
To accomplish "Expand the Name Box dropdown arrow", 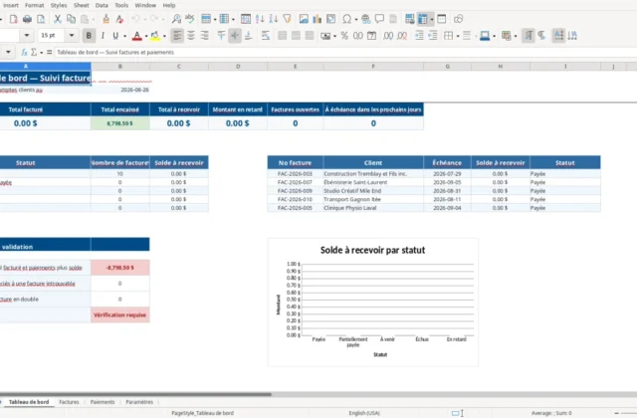I will [x=8, y=52].
